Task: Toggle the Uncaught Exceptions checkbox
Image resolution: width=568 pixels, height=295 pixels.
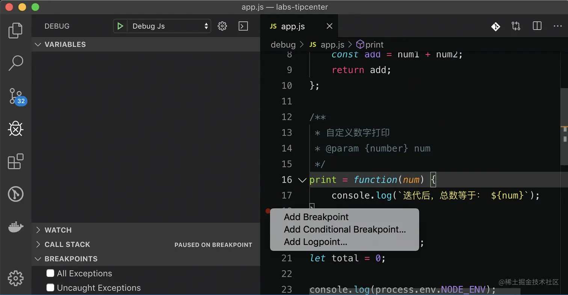Action: click(50, 287)
